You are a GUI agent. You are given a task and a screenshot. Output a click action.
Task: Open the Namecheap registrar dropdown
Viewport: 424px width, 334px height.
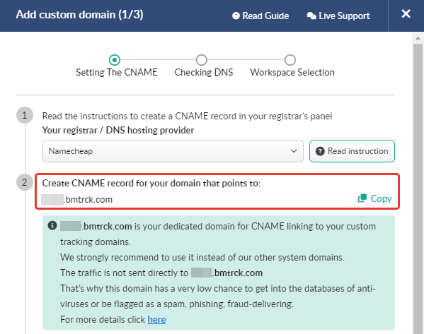click(x=173, y=151)
